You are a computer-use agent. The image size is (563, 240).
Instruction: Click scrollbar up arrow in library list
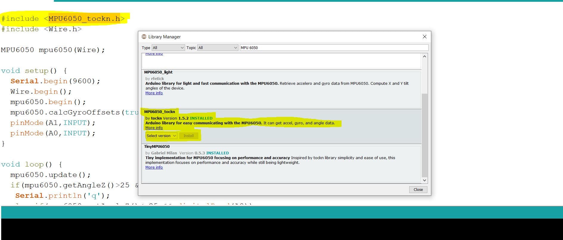[425, 56]
